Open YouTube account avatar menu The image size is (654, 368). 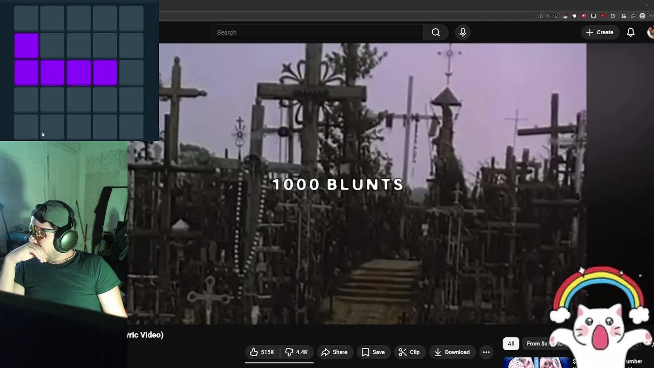click(651, 32)
